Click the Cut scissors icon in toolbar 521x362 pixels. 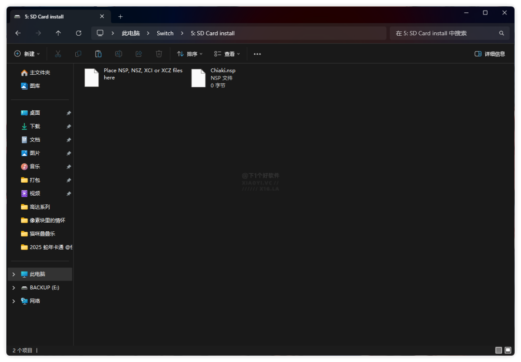(x=58, y=54)
